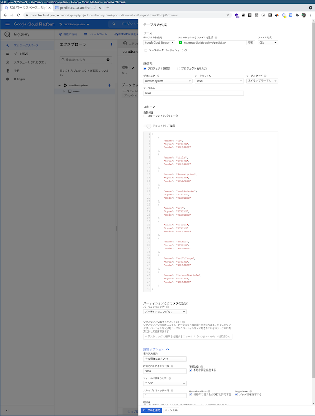Reload the page with Chrome refresh icon
Screen dimensions: 315x416
pos(19,15)
